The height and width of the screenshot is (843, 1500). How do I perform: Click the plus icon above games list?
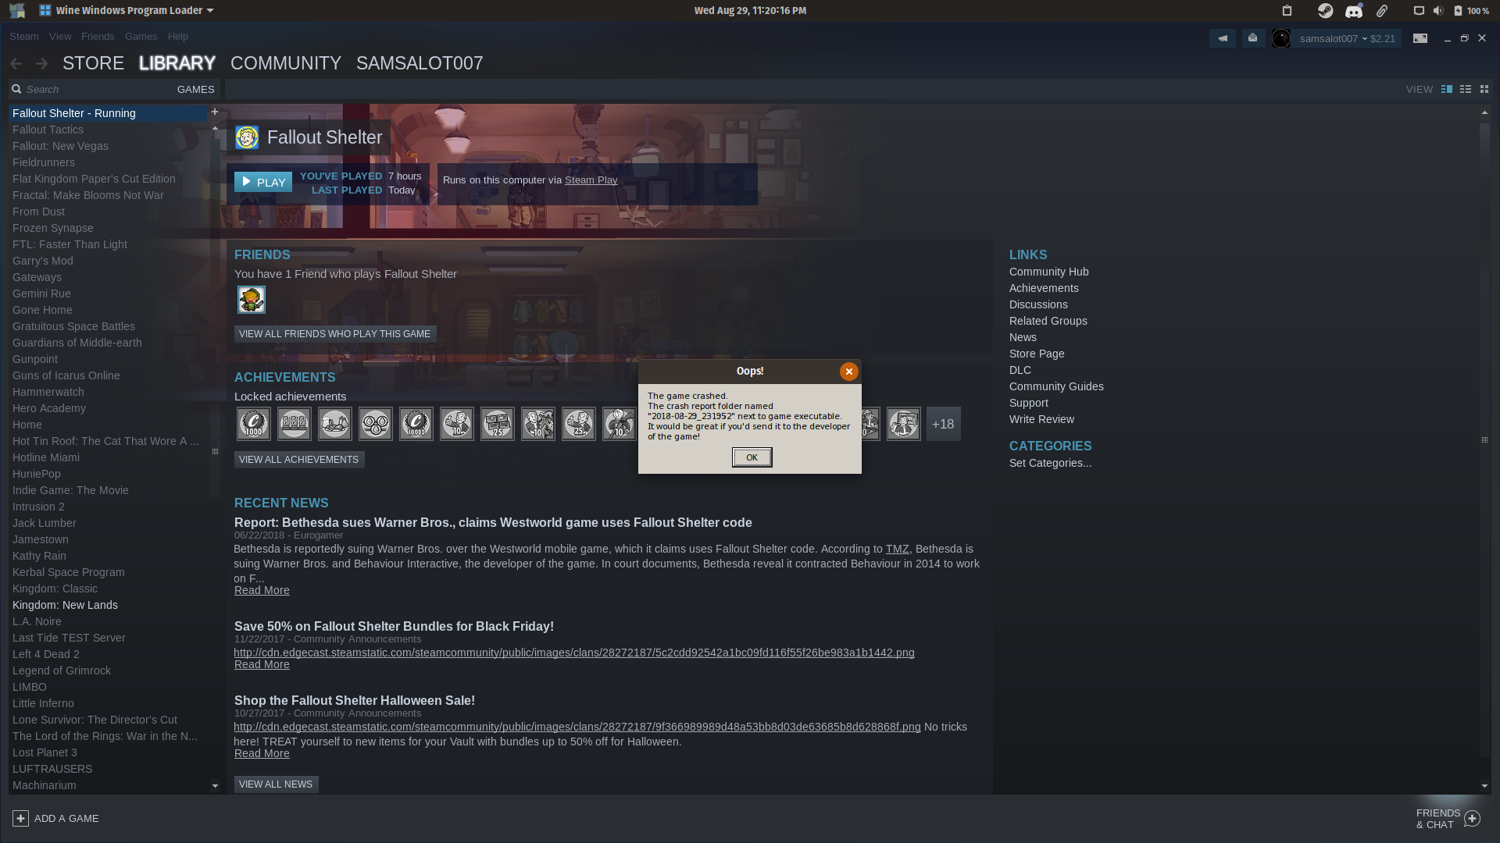click(215, 112)
